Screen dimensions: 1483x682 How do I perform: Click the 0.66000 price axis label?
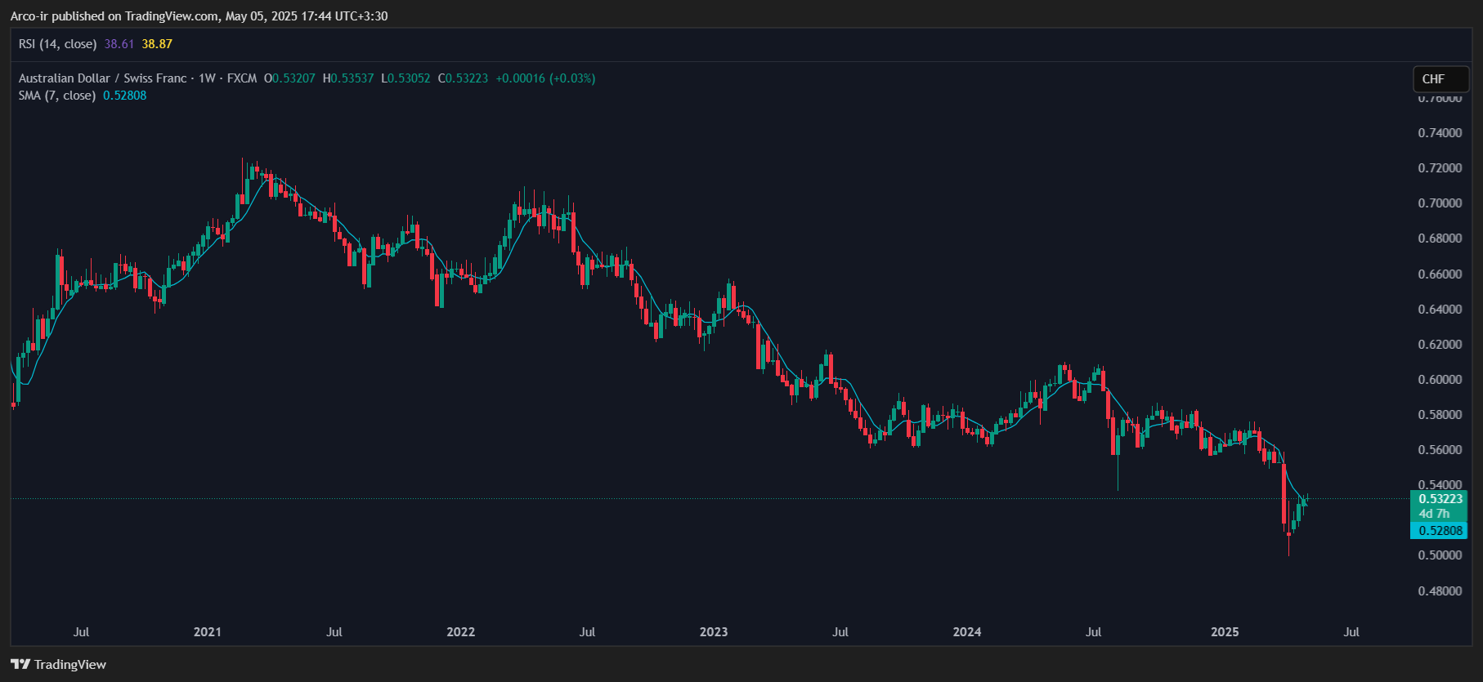[1440, 274]
